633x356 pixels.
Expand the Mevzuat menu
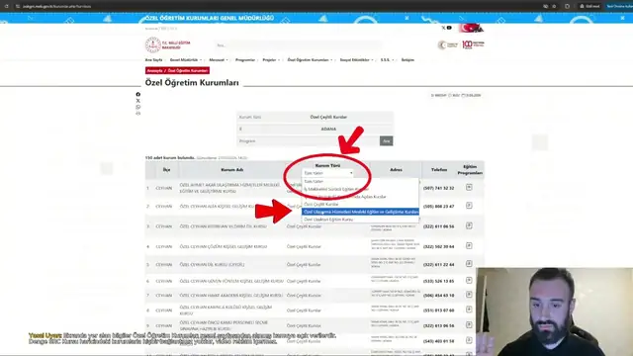click(x=219, y=59)
